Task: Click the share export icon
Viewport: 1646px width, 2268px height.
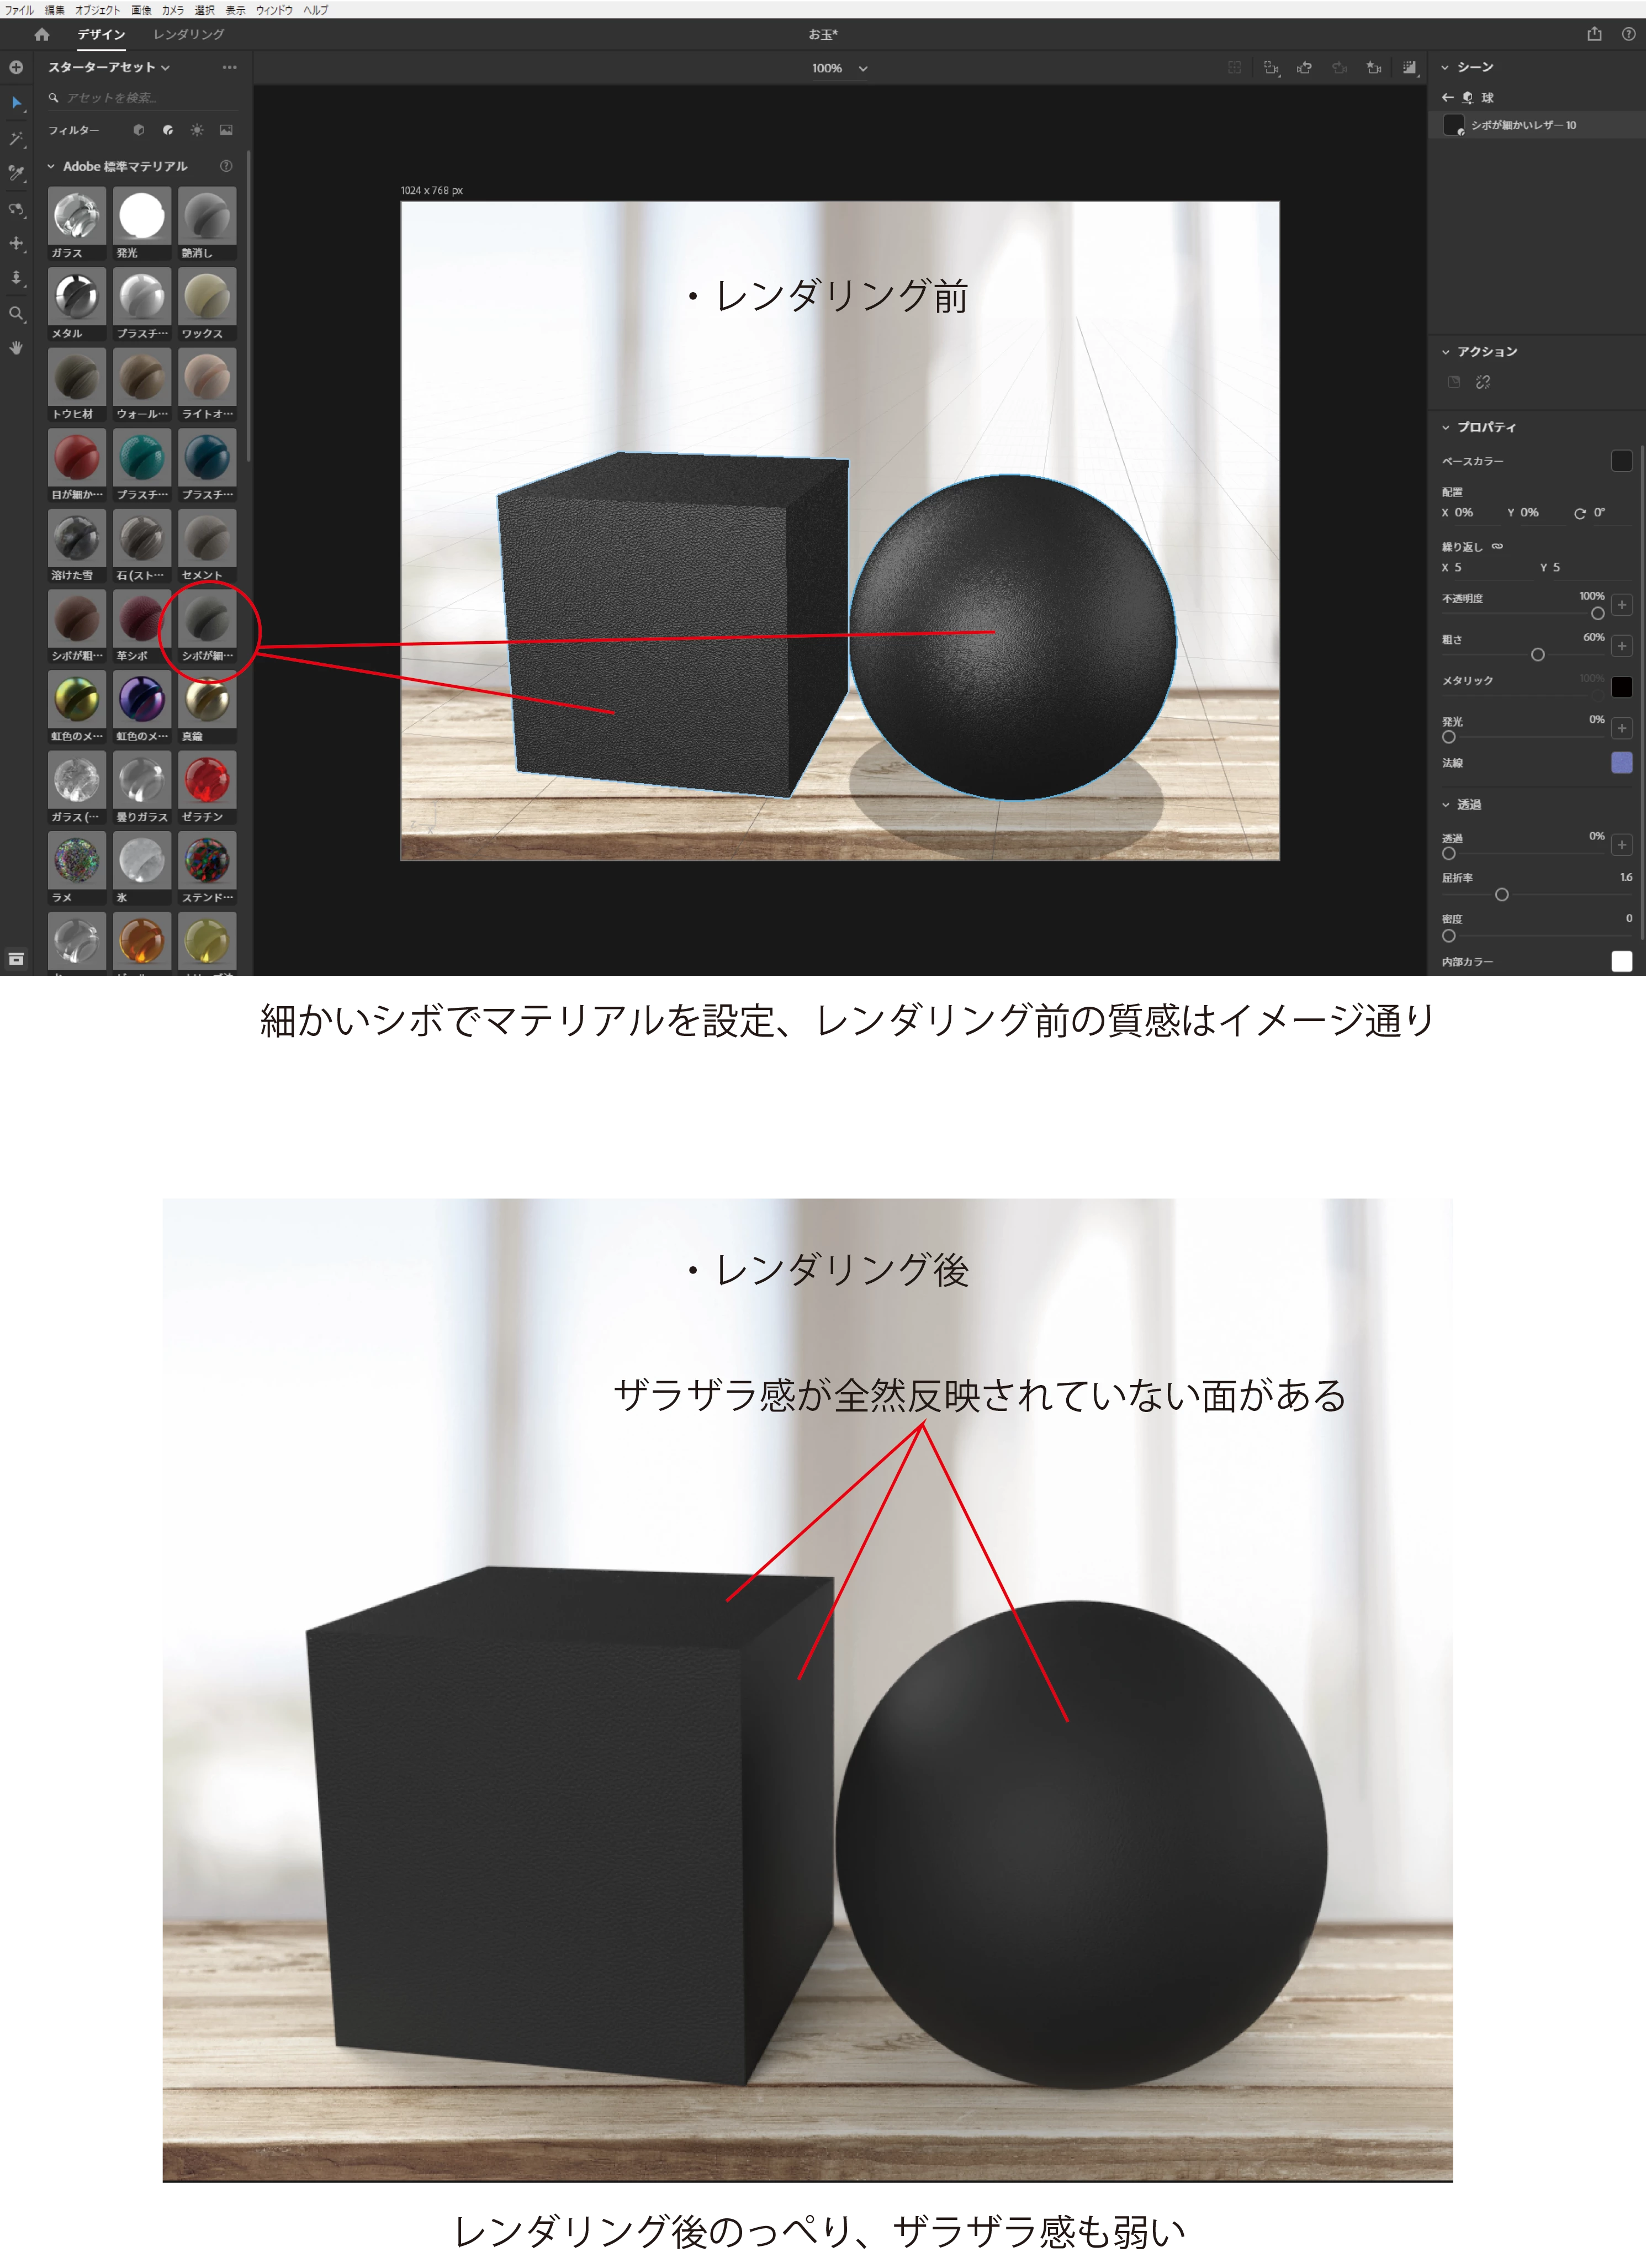Action: click(x=1594, y=34)
